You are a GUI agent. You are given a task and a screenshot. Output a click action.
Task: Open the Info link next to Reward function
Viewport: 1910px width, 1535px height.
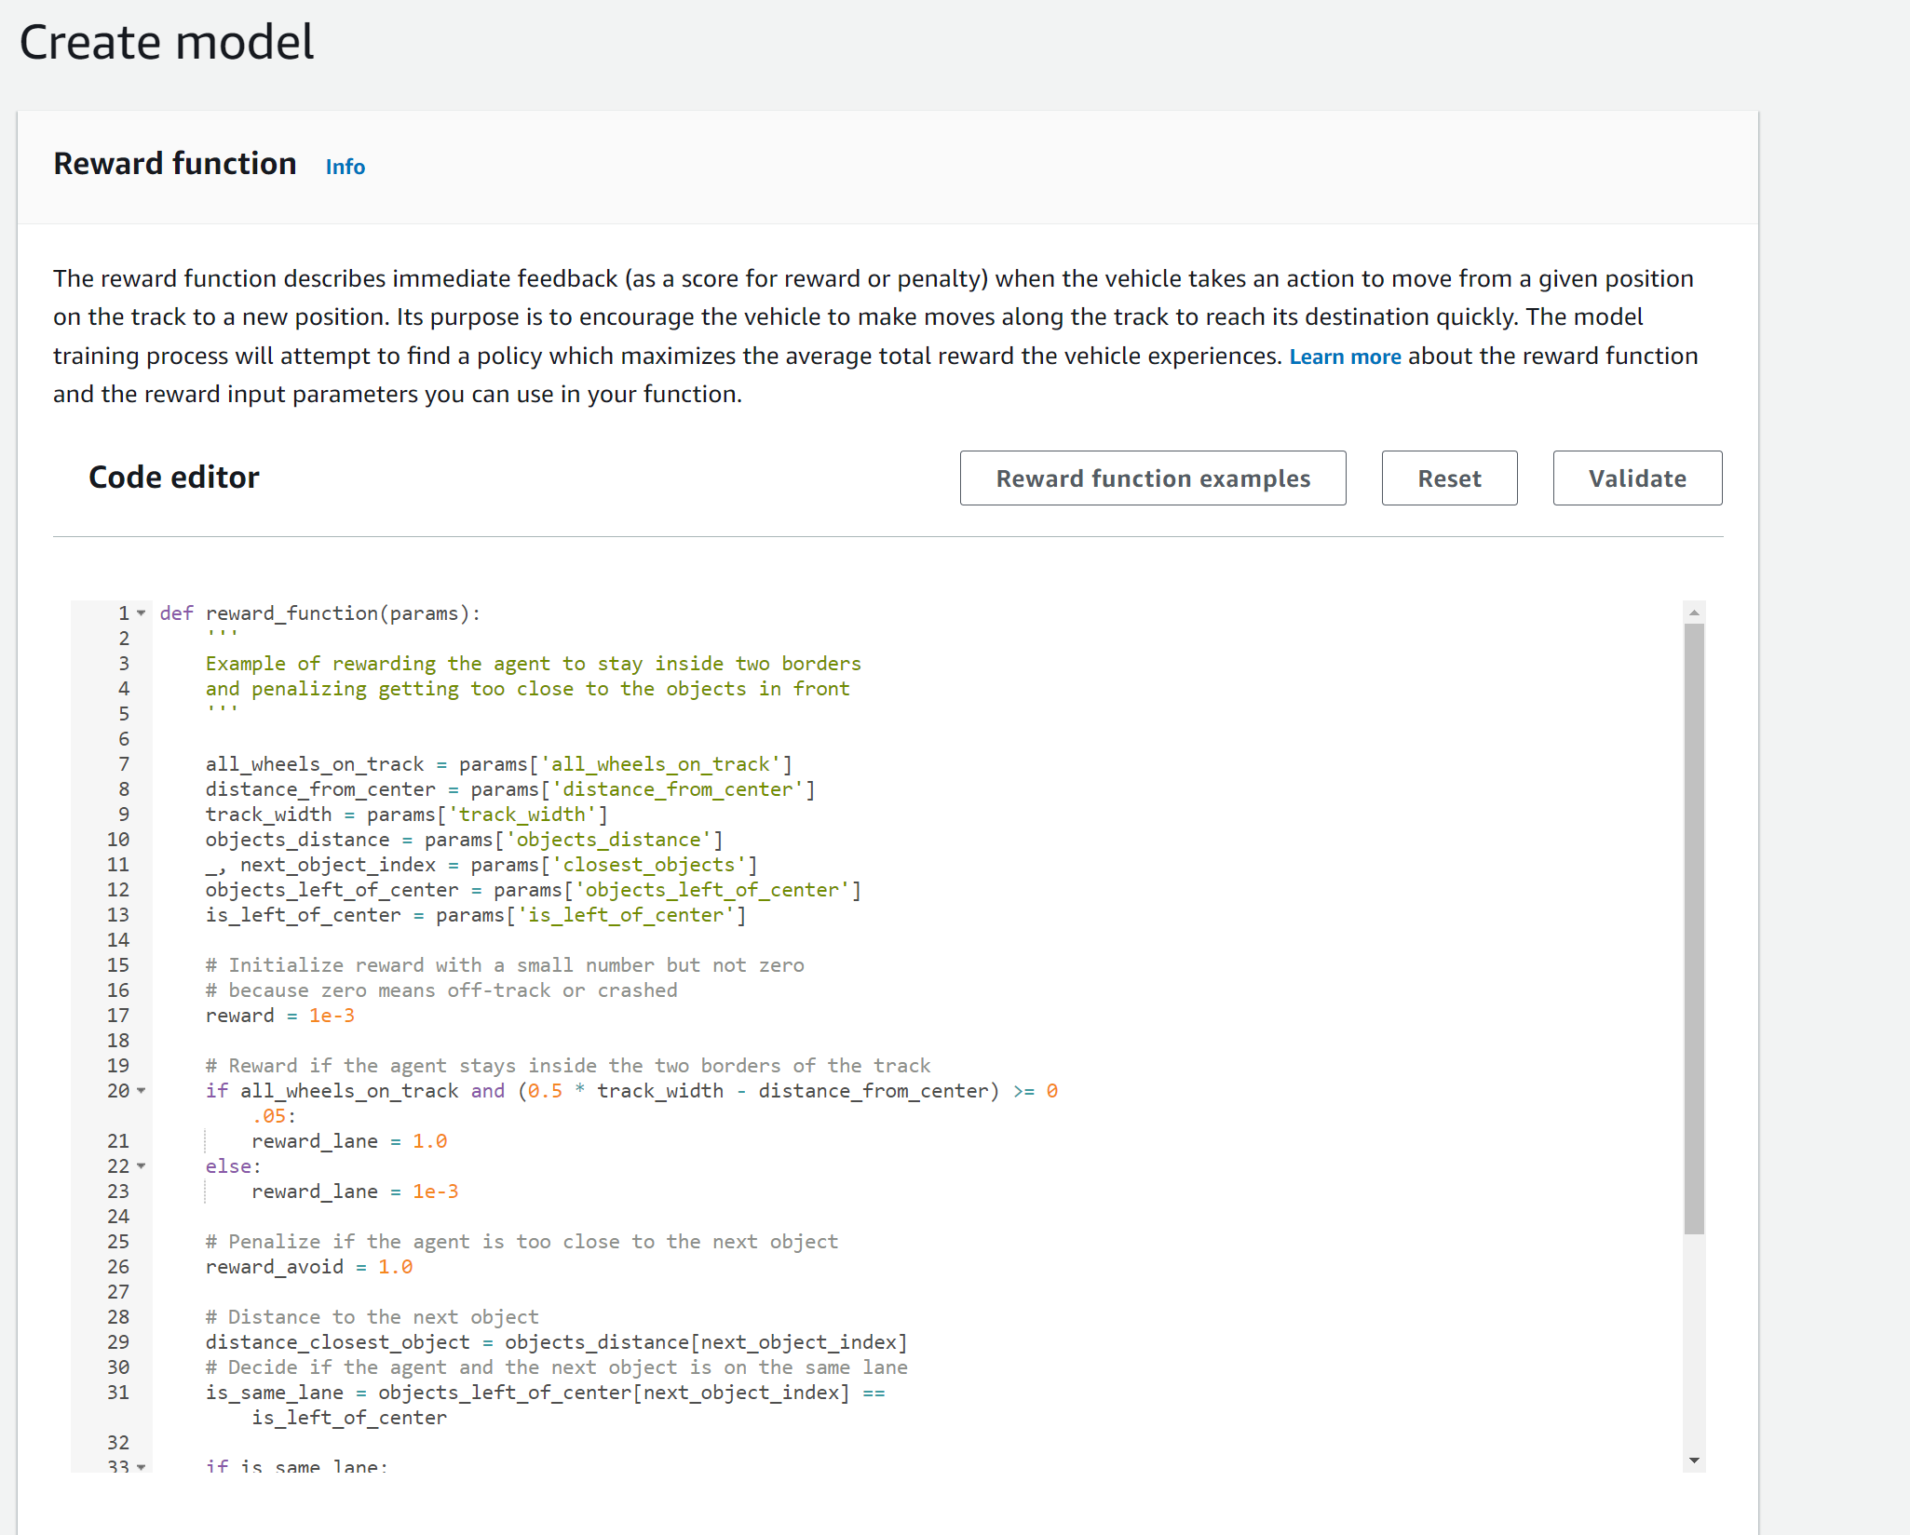345,167
